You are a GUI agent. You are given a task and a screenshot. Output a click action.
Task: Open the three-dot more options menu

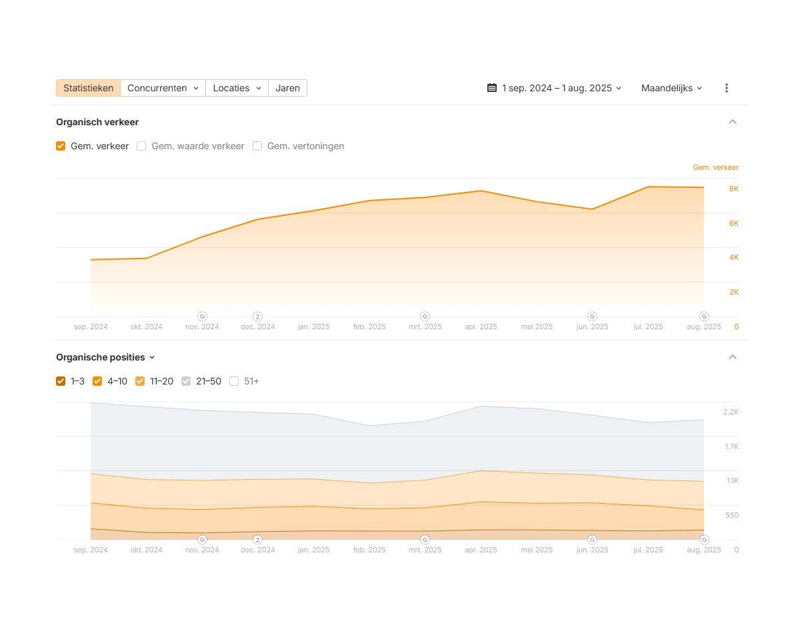[x=726, y=88]
